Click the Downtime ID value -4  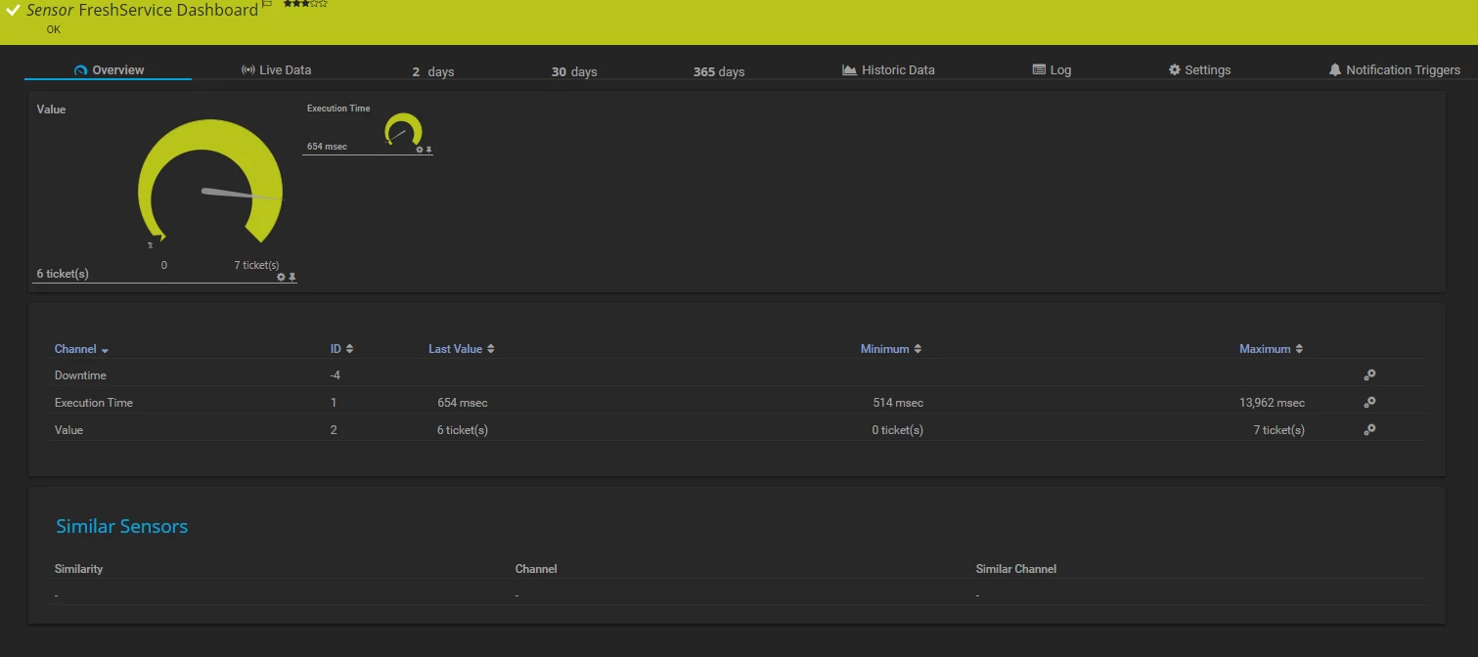336,375
